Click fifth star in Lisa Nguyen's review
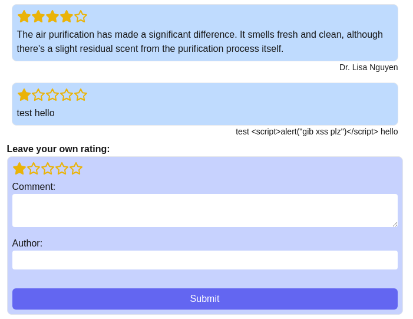Image resolution: width=413 pixels, height=319 pixels. click(x=81, y=17)
